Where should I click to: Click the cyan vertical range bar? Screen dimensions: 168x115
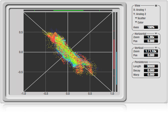click(117, 68)
